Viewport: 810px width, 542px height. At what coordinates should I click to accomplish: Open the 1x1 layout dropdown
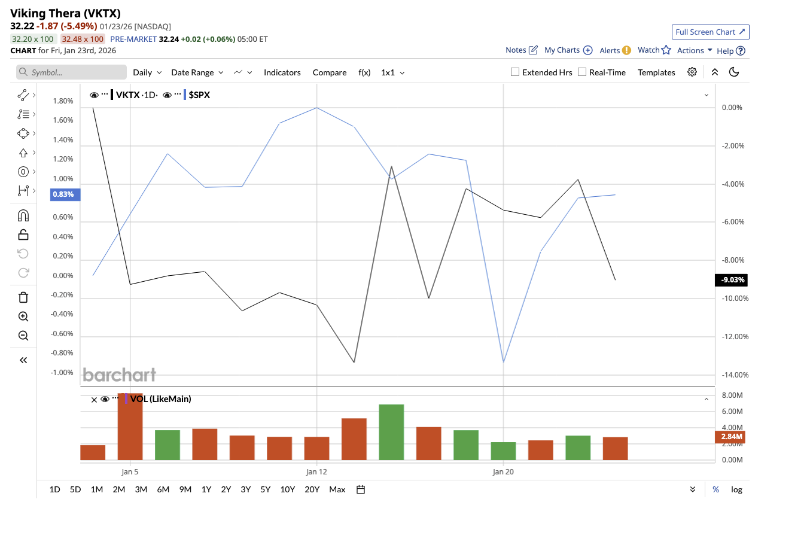pos(393,72)
